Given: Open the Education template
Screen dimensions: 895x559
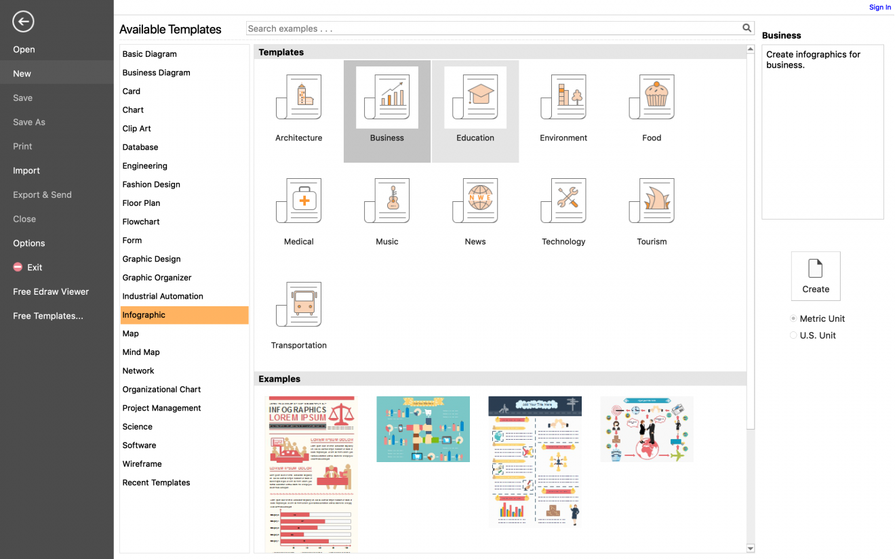Looking at the screenshot, I should pos(475,97).
